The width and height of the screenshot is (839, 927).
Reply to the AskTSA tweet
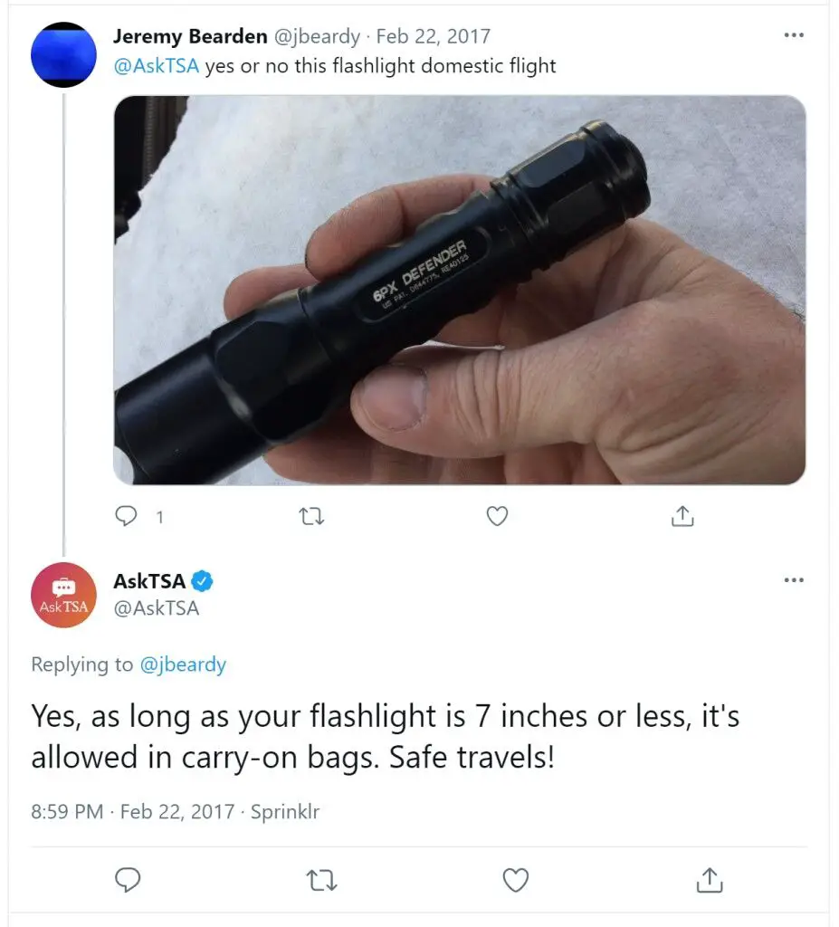(129, 879)
